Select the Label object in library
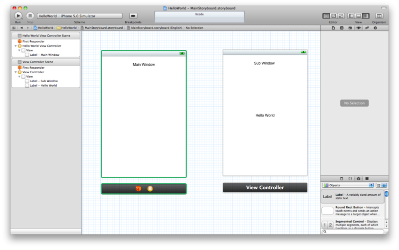This screenshot has height=250, width=399. tap(353, 197)
